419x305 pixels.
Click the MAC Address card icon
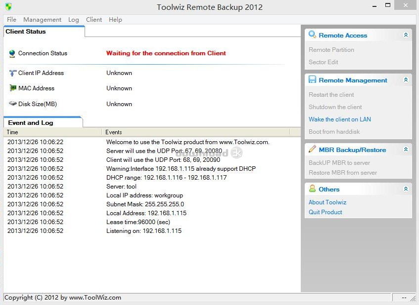click(x=13, y=88)
